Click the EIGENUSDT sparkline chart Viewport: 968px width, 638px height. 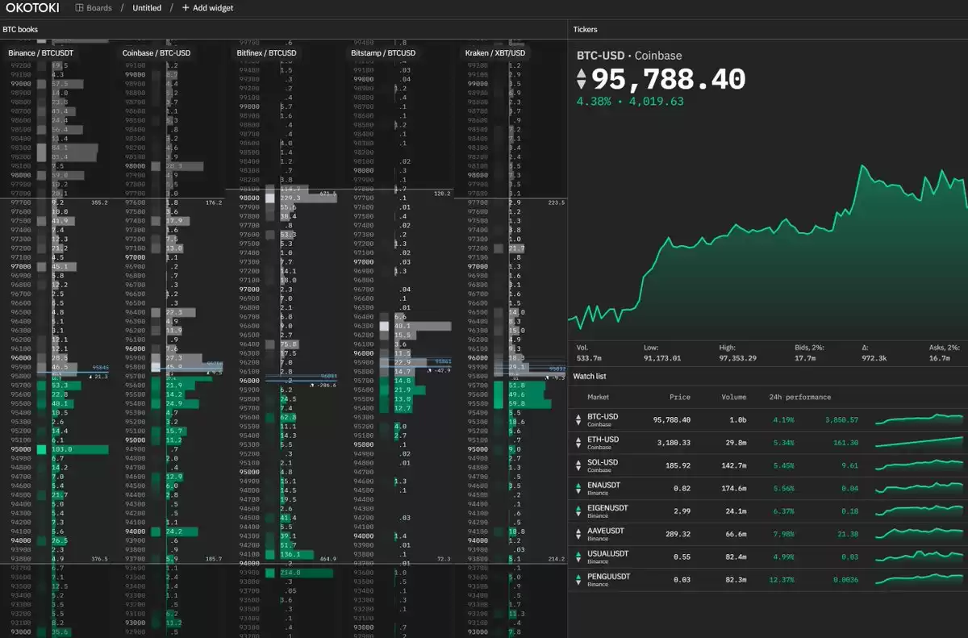click(919, 511)
